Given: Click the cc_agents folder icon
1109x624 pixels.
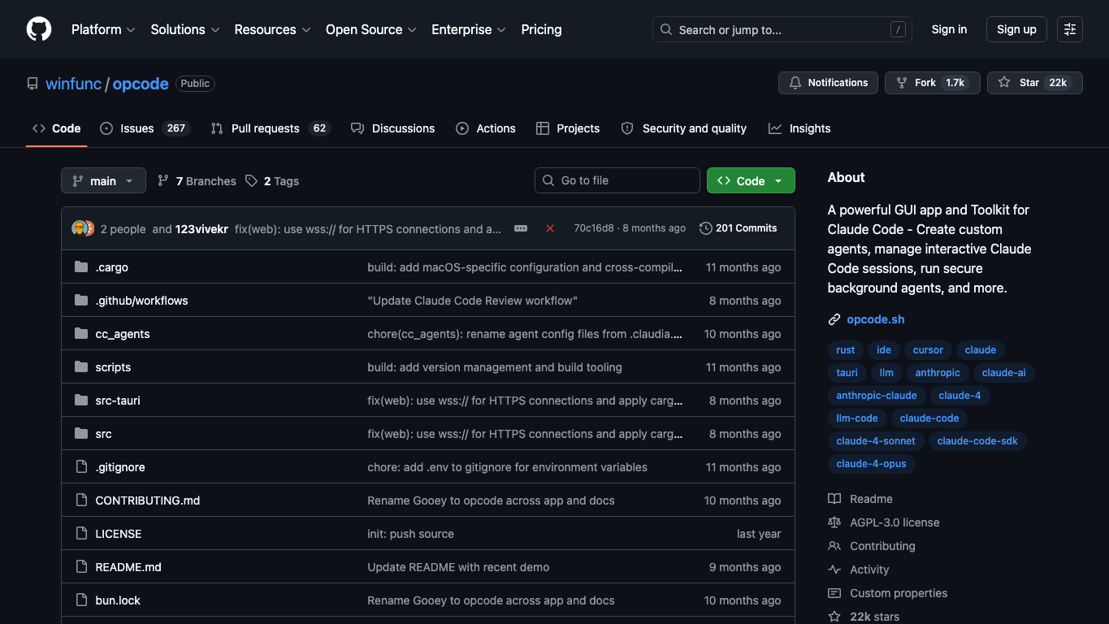Looking at the screenshot, I should click(x=81, y=334).
